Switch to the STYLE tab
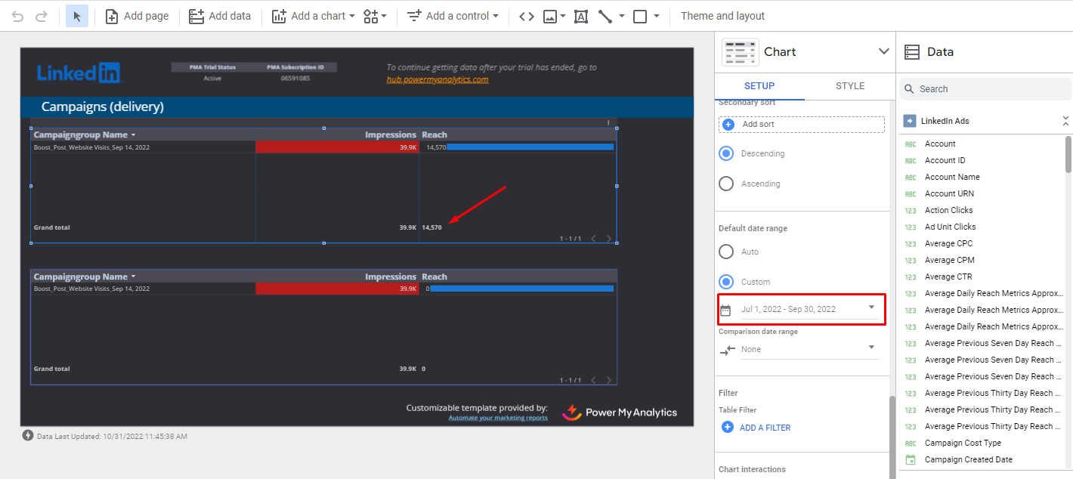 tap(849, 86)
